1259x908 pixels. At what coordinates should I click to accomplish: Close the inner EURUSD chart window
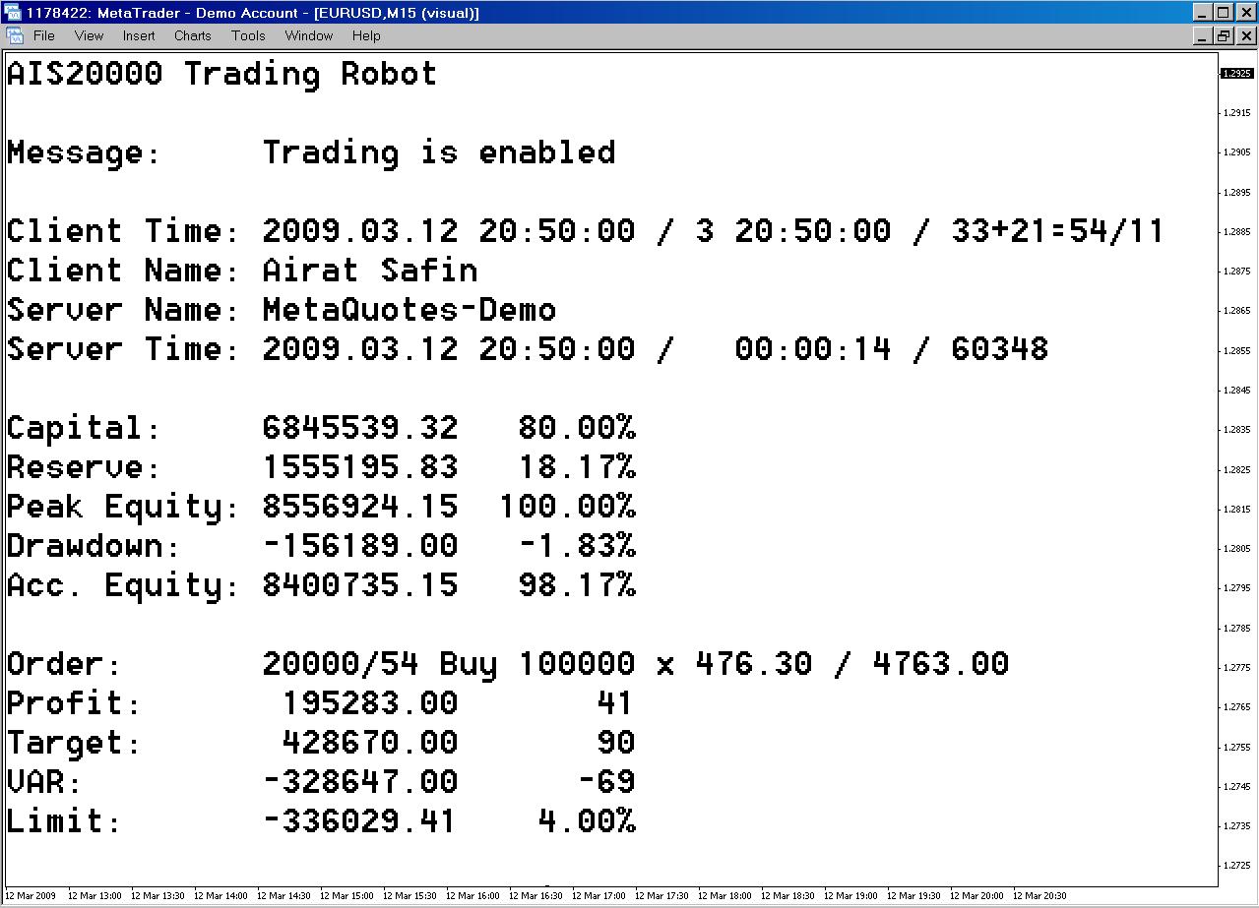click(1245, 36)
